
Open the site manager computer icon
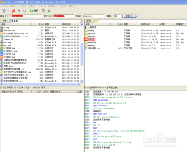[4, 11]
